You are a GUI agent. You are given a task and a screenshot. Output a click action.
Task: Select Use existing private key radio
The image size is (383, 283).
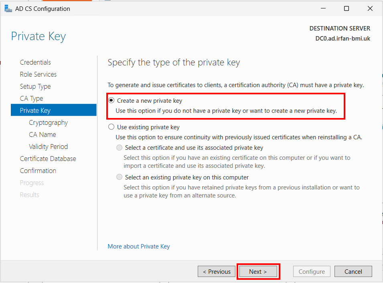(111, 127)
